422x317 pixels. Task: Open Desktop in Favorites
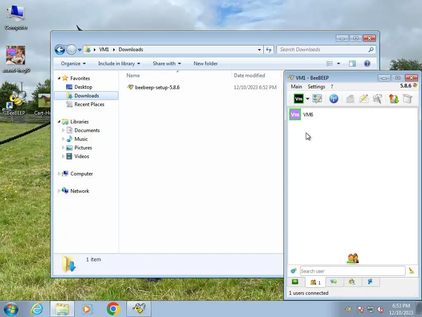[x=83, y=87]
